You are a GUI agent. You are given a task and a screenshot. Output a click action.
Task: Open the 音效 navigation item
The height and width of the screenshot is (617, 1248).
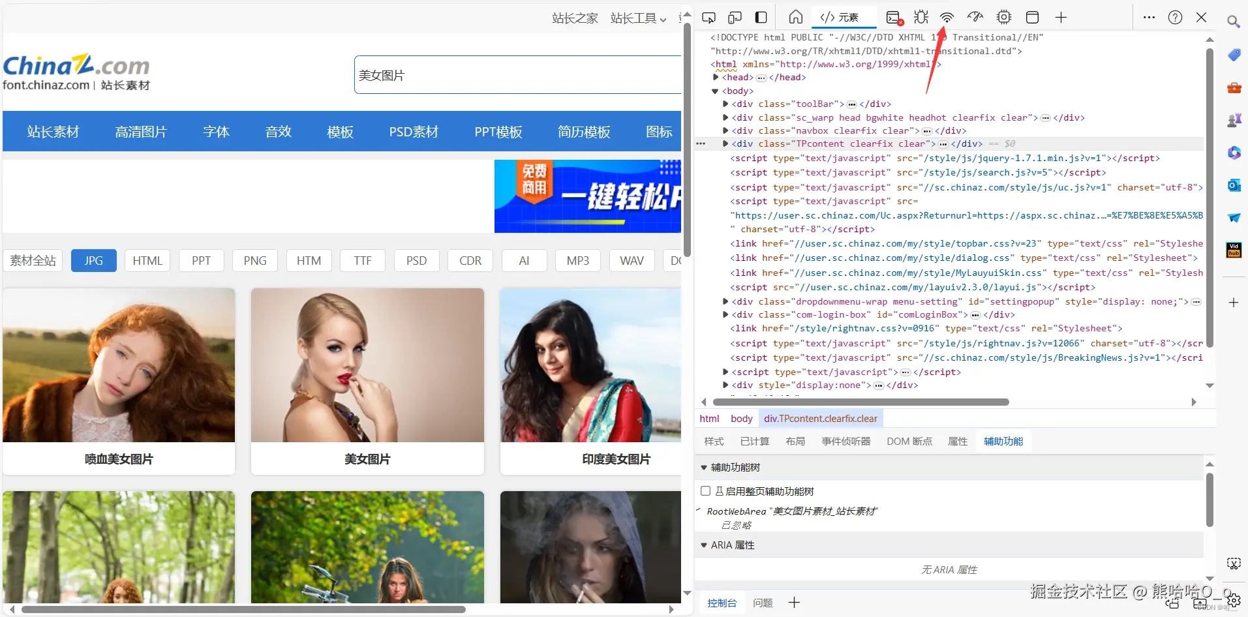pyautogui.click(x=278, y=132)
